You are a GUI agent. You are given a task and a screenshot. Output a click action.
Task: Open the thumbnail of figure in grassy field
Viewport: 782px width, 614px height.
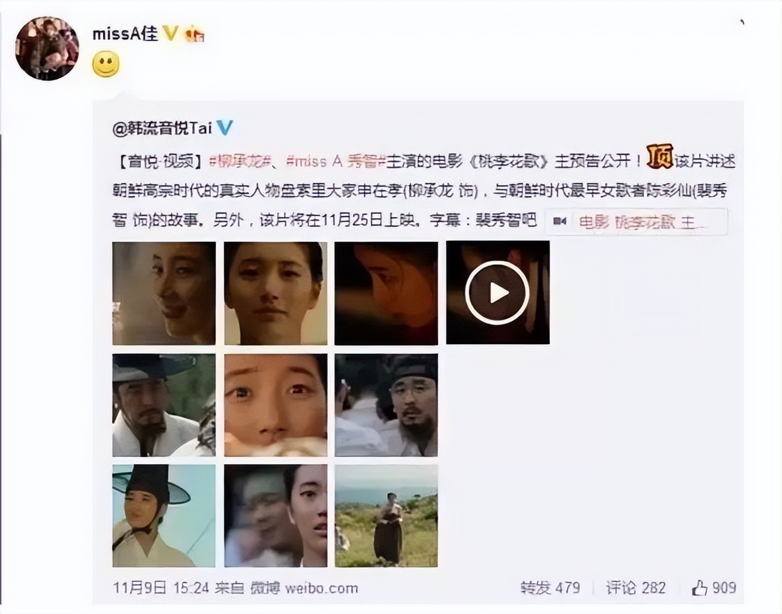pyautogui.click(x=386, y=516)
